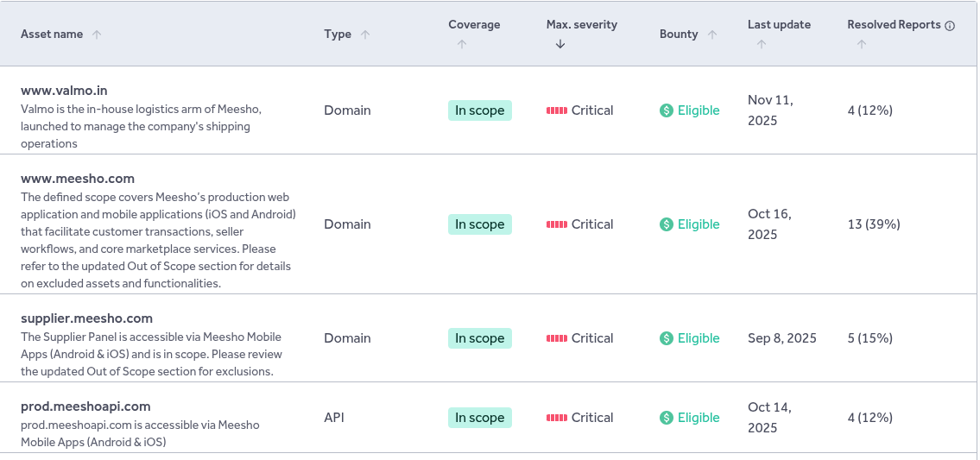Viewport: 980px width, 460px height.
Task: Toggle Max. severity sort arrow
Action: click(560, 44)
